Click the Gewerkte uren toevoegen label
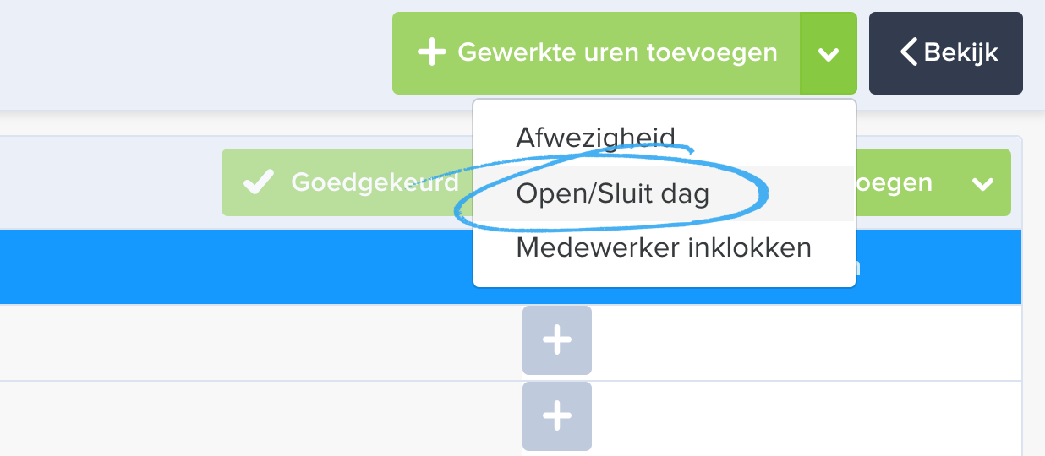 pos(617,53)
